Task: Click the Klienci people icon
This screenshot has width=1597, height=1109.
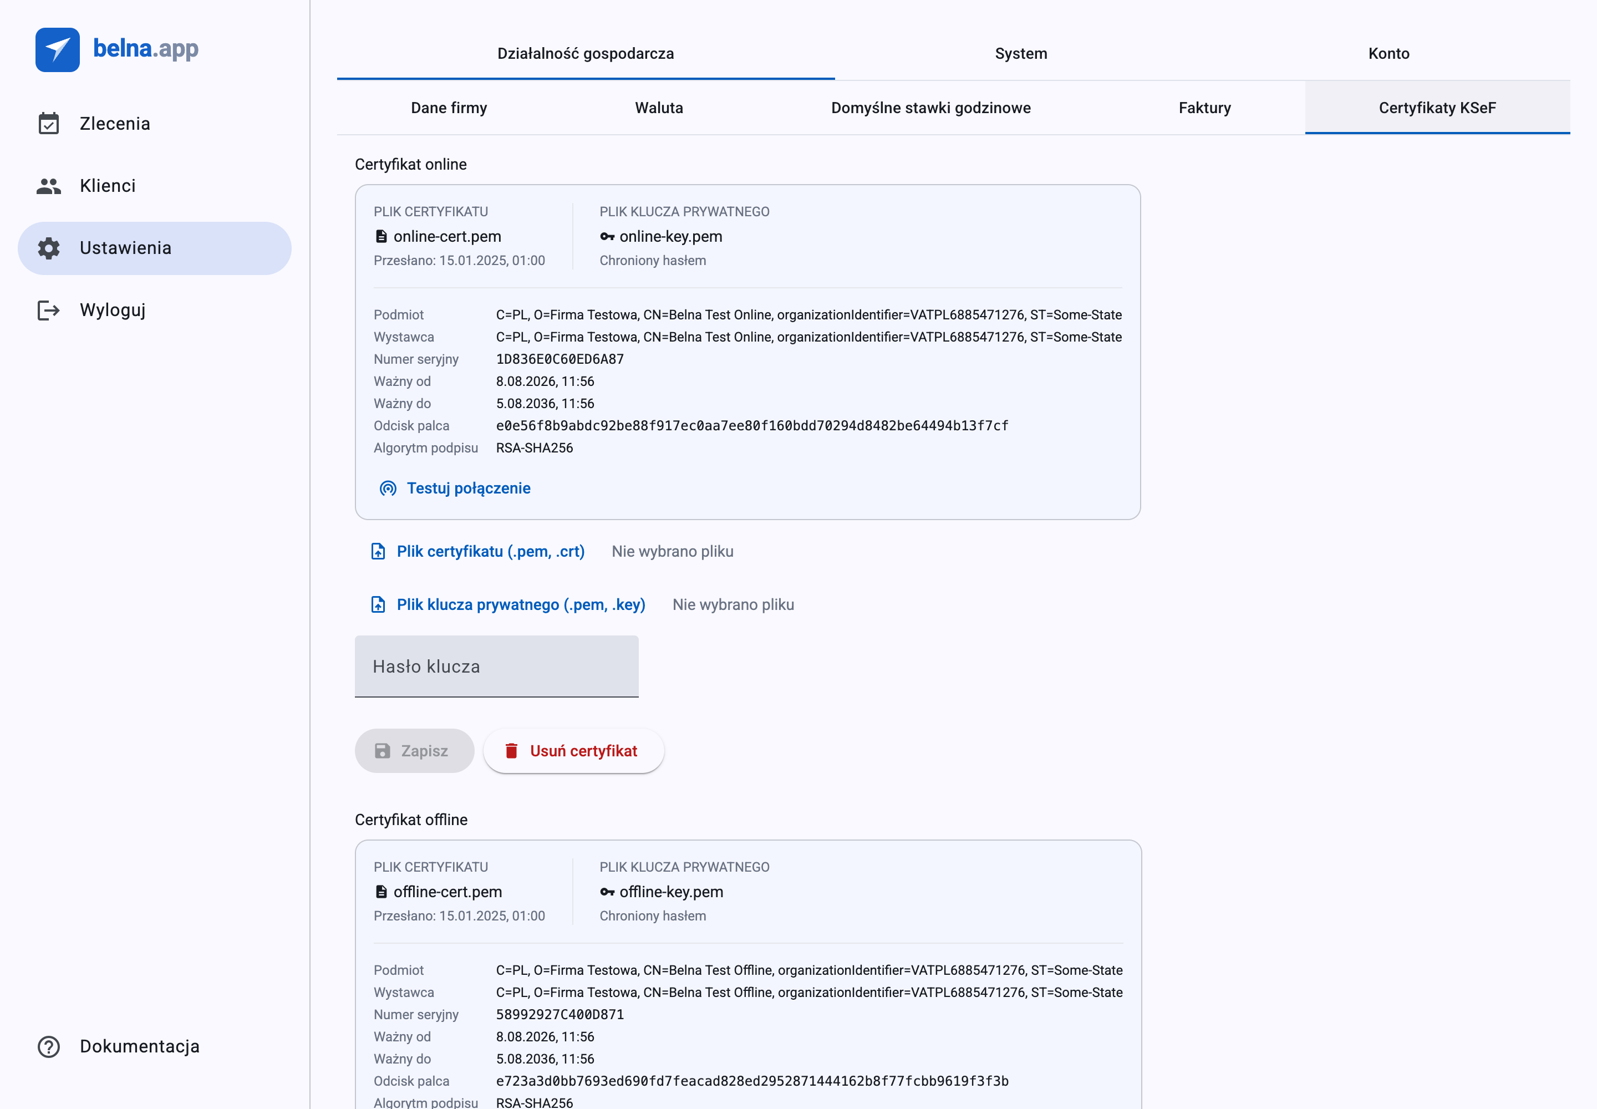Action: point(49,186)
